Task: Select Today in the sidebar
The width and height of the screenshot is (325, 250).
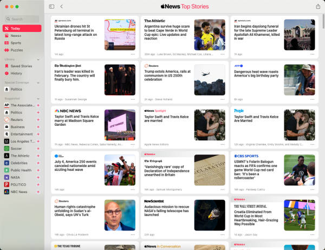Action: 22,28
